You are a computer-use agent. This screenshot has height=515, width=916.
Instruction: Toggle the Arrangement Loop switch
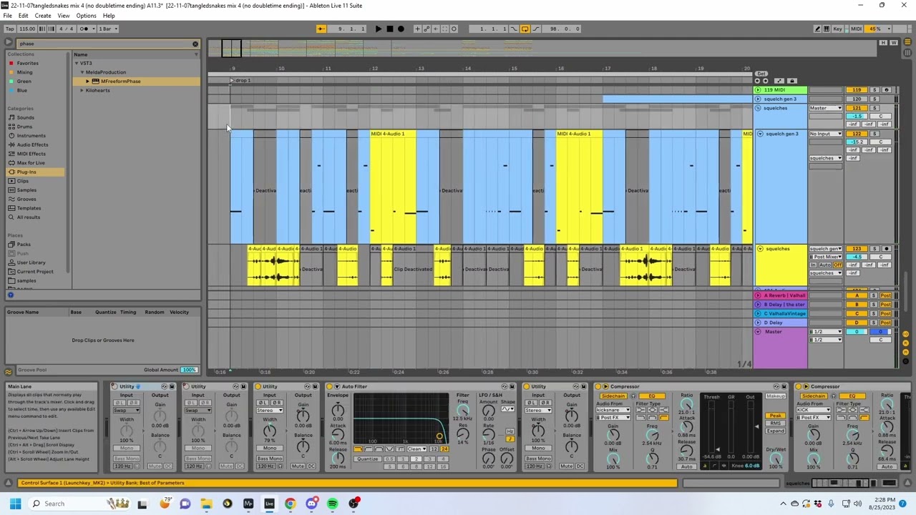tap(525, 29)
